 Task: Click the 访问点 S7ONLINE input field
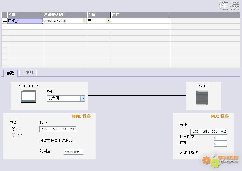point(74,152)
